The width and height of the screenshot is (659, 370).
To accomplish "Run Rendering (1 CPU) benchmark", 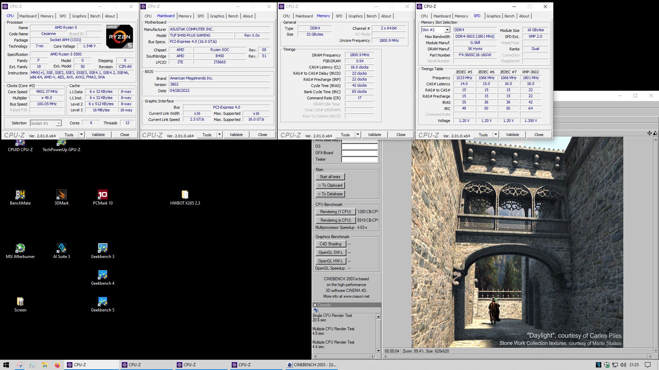I will pos(335,212).
